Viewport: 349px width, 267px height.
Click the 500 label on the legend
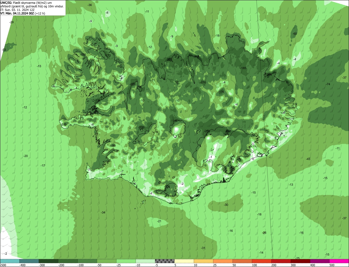(332, 265)
